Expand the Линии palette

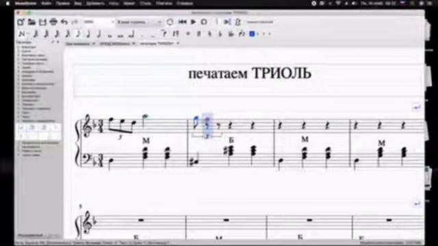(27, 68)
